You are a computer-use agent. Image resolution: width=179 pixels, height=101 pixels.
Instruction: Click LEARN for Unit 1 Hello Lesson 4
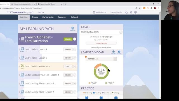click(68, 49)
